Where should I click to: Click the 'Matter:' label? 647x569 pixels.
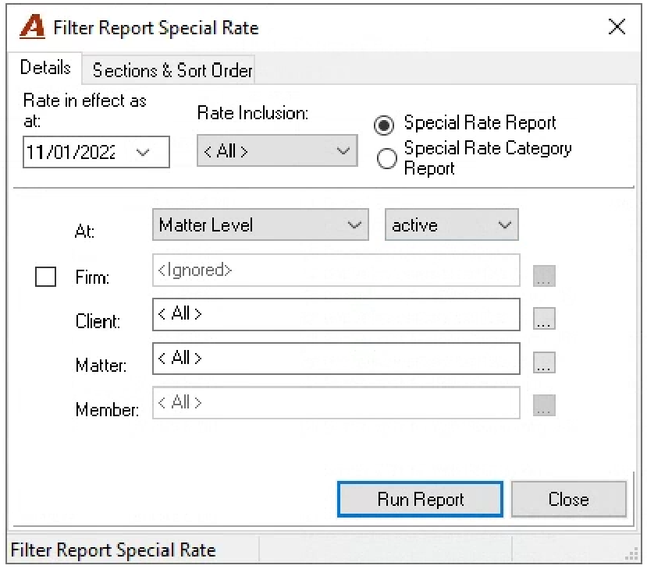pos(101,365)
